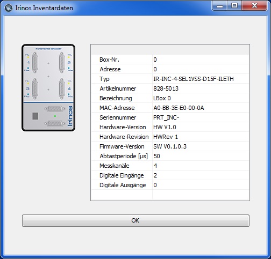Select the Digitale Ausgänge label cell
This screenshot has width=271, height=259.
122,185
